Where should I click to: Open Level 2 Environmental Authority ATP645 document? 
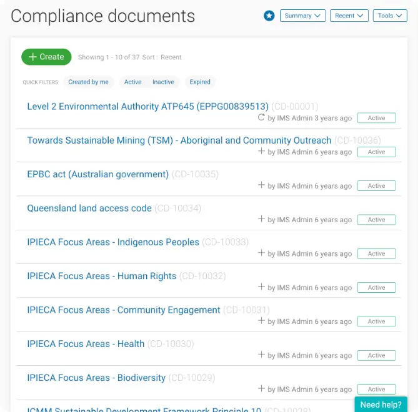[147, 107]
